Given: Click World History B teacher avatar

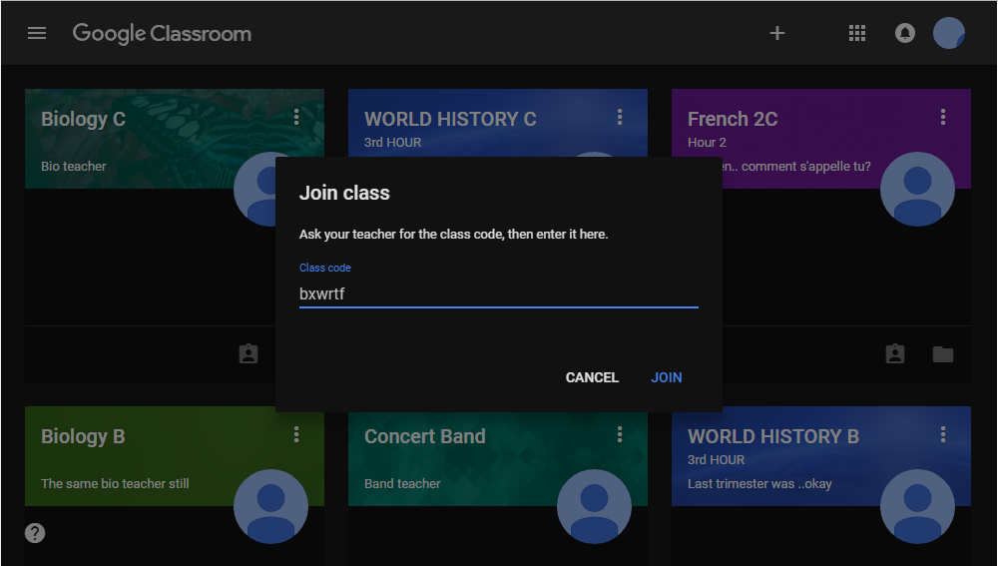Looking at the screenshot, I should pyautogui.click(x=917, y=507).
